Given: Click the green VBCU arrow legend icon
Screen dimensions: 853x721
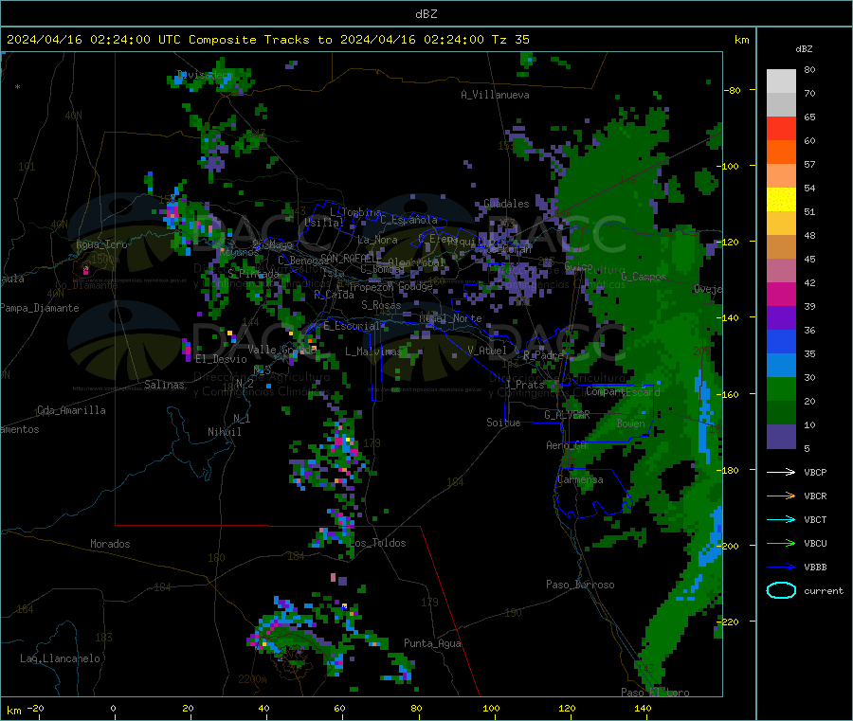Looking at the screenshot, I should pos(781,543).
